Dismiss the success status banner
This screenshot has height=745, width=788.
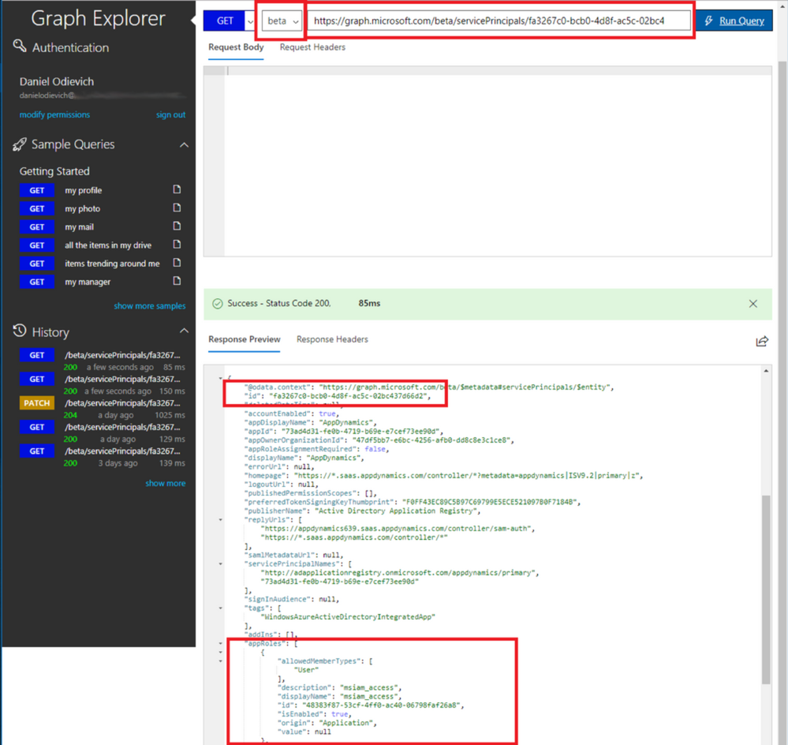coord(753,304)
